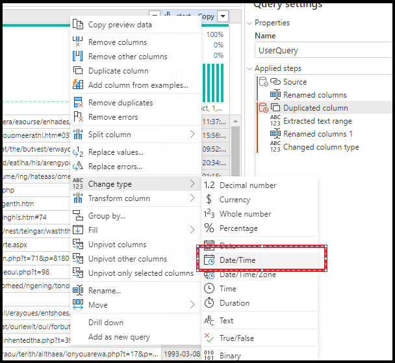
Task: Click the Remove columns icon
Action: click(78, 42)
